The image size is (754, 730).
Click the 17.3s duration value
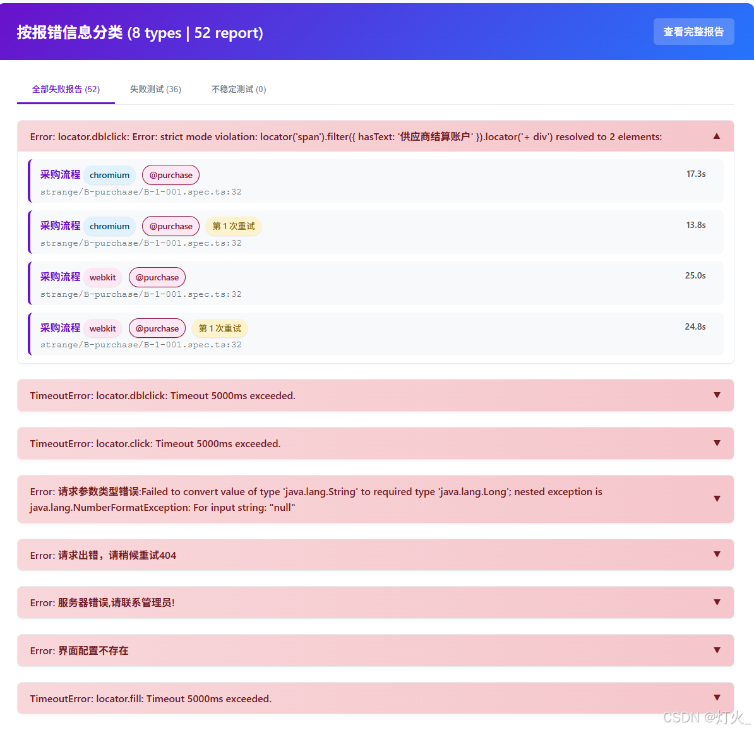pyautogui.click(x=696, y=174)
